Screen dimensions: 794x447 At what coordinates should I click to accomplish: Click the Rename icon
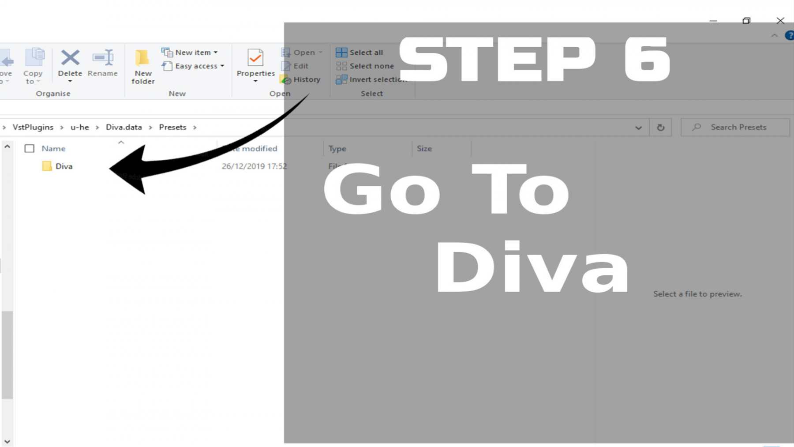pos(103,57)
